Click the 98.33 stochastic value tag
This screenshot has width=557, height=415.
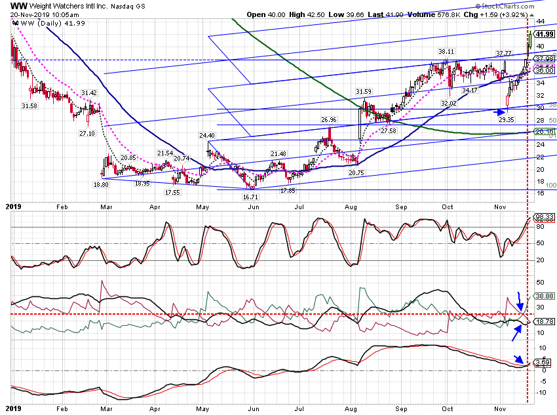click(544, 217)
